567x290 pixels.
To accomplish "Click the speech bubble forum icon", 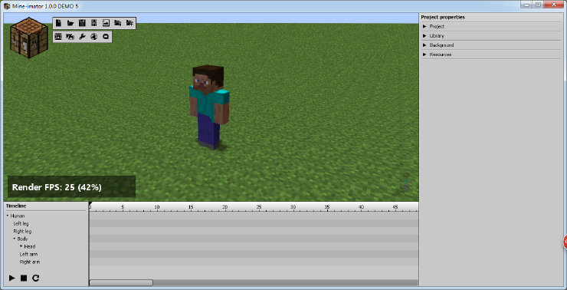I will (x=106, y=37).
